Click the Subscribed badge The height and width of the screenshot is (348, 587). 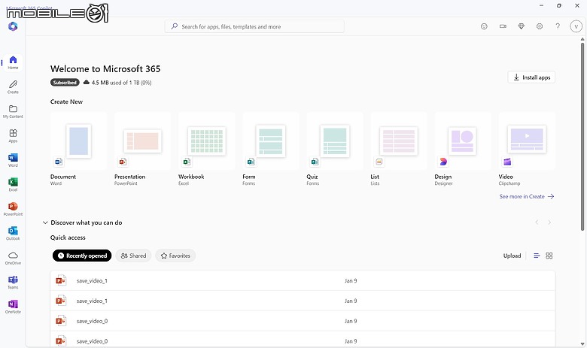[x=65, y=82]
